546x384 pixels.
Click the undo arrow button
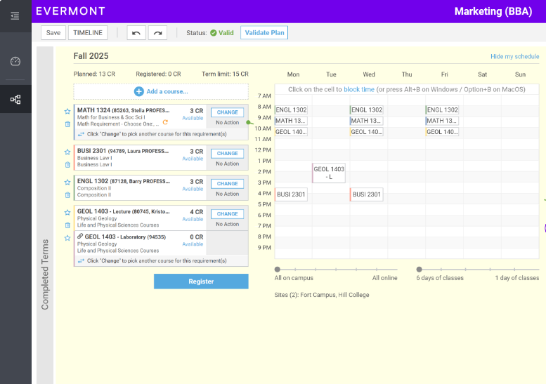(136, 33)
